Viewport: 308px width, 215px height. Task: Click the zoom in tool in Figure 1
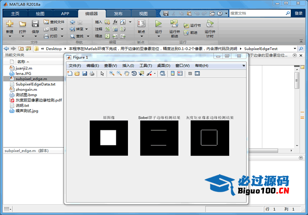(x=112, y=74)
